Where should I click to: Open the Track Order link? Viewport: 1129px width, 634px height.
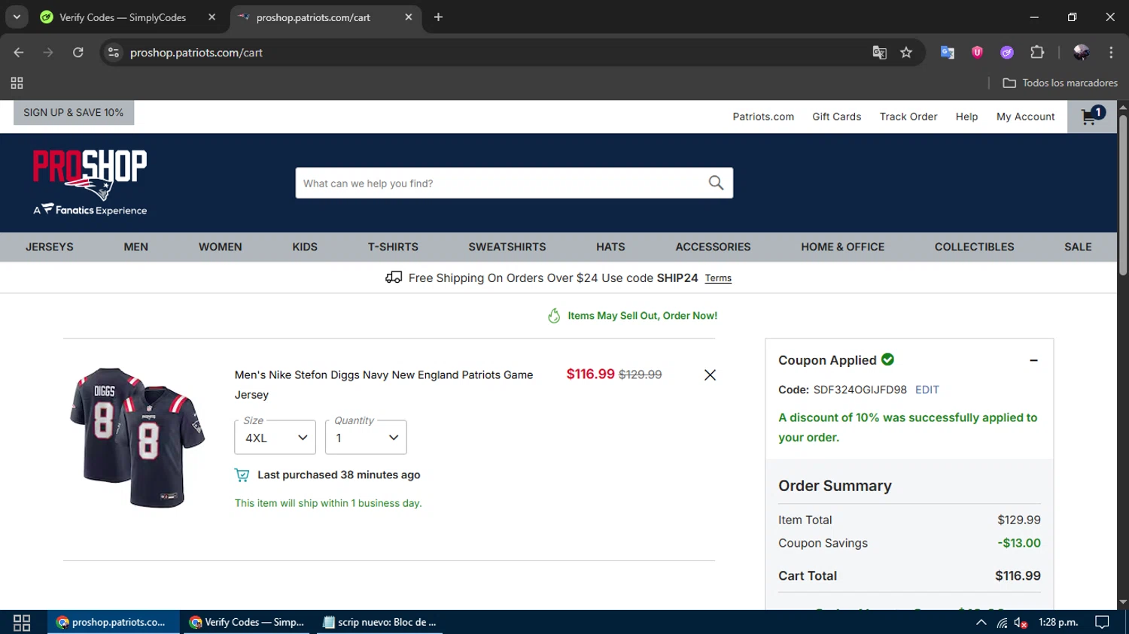tap(908, 117)
